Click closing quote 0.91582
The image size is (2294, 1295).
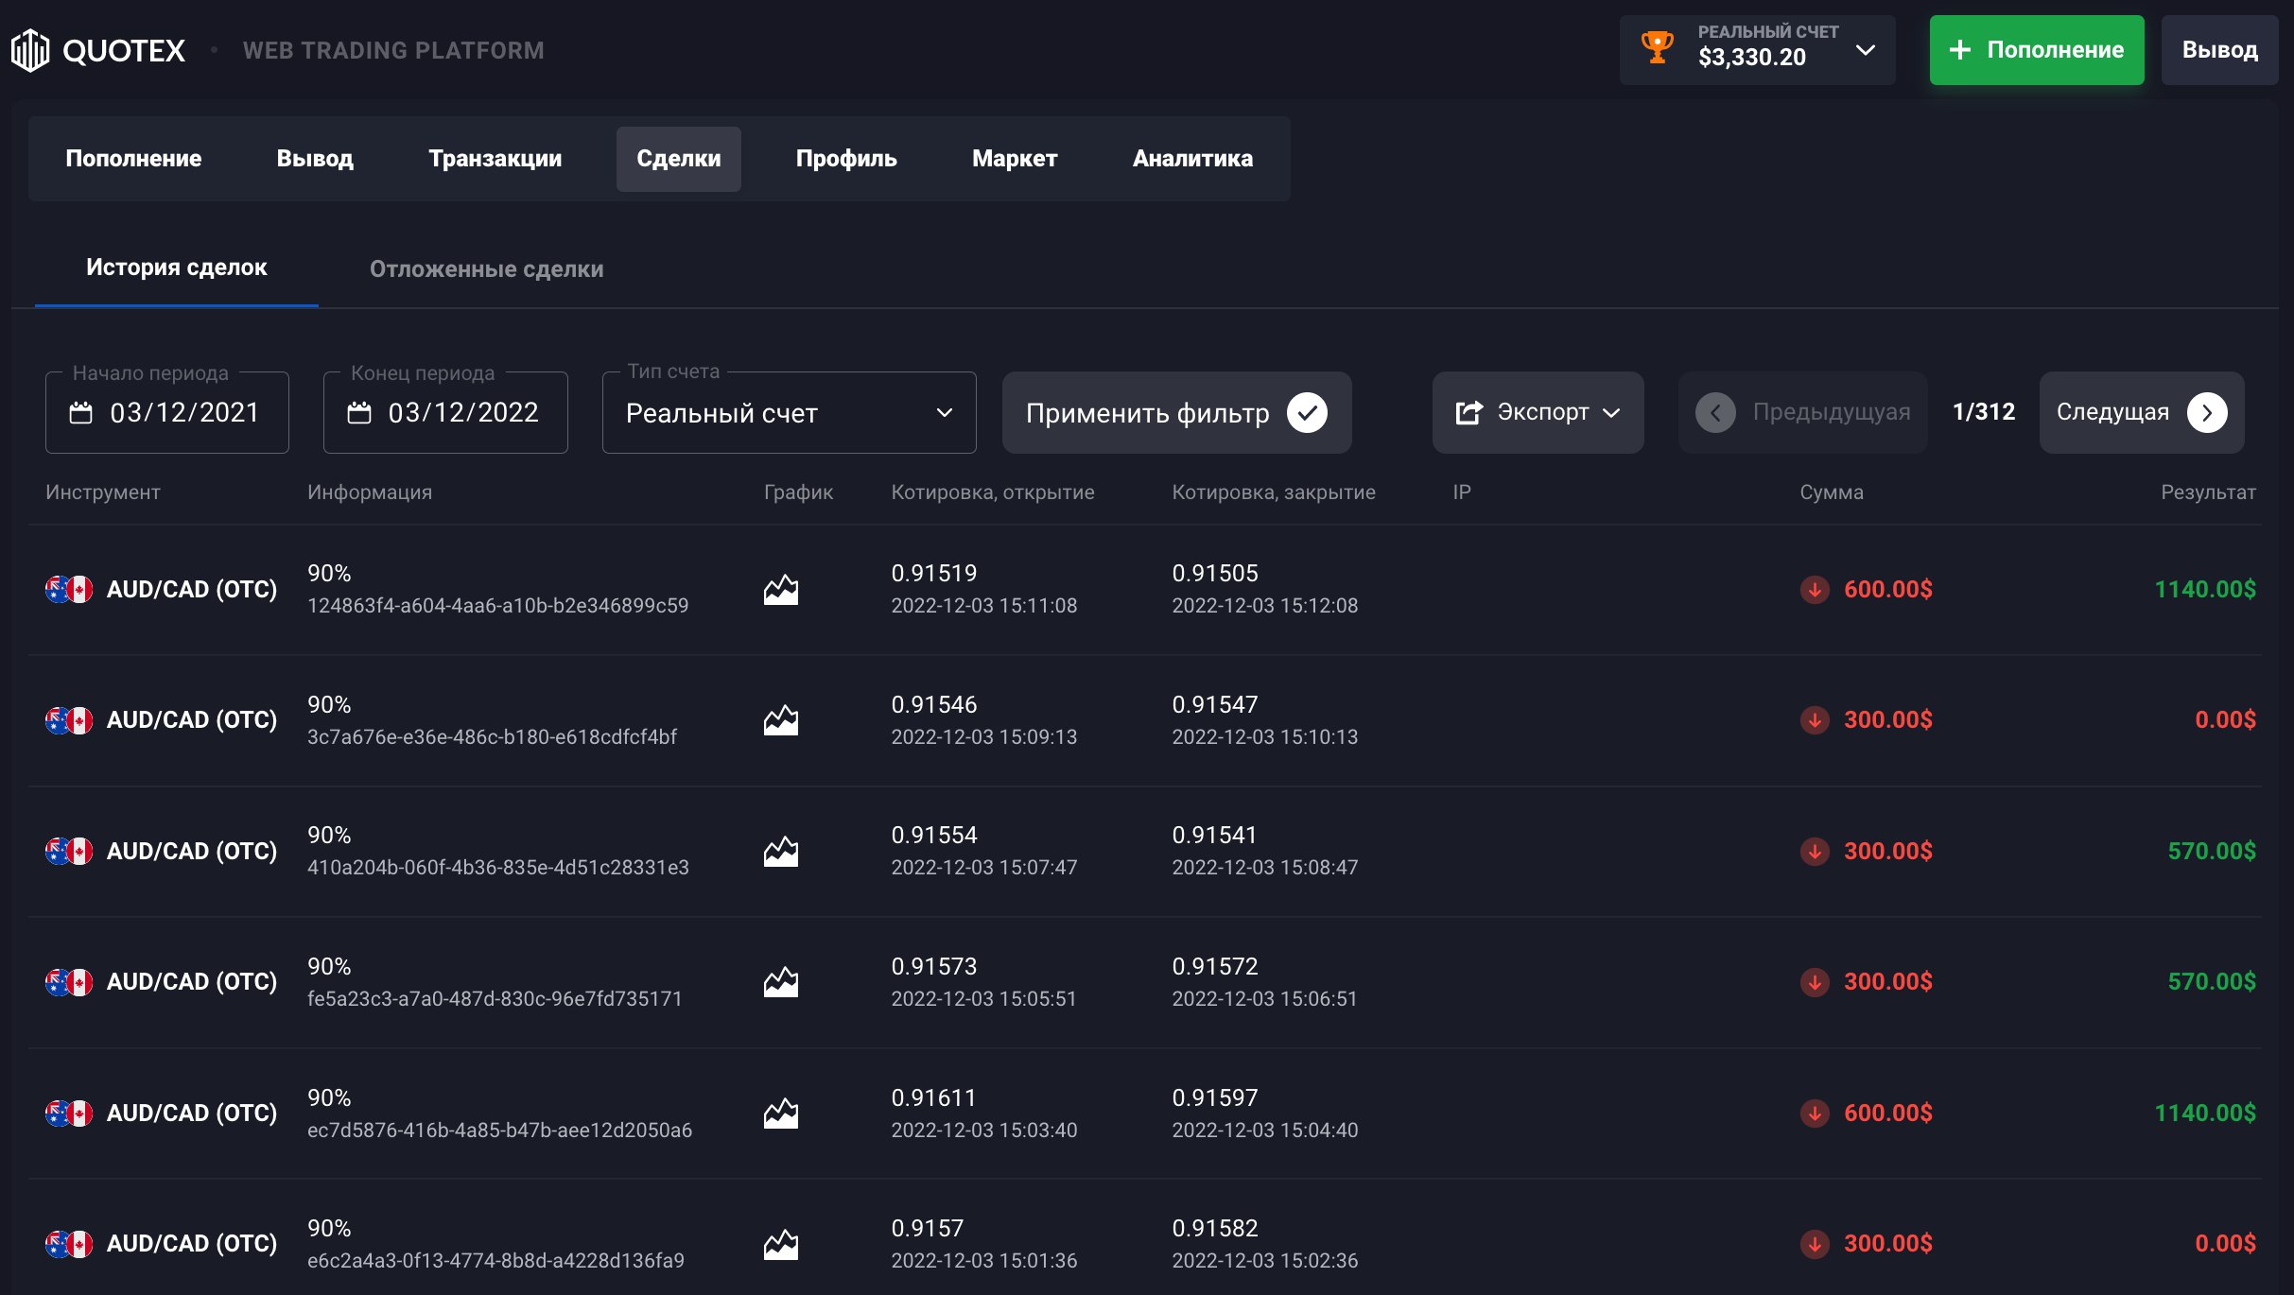pos(1215,1229)
